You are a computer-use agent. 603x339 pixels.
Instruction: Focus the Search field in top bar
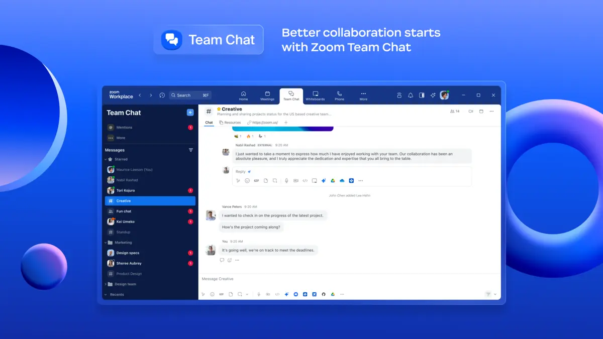point(190,95)
